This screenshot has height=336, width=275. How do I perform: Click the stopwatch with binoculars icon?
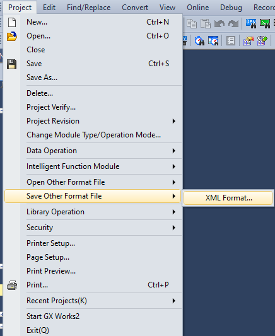pyautogui.click(x=199, y=41)
